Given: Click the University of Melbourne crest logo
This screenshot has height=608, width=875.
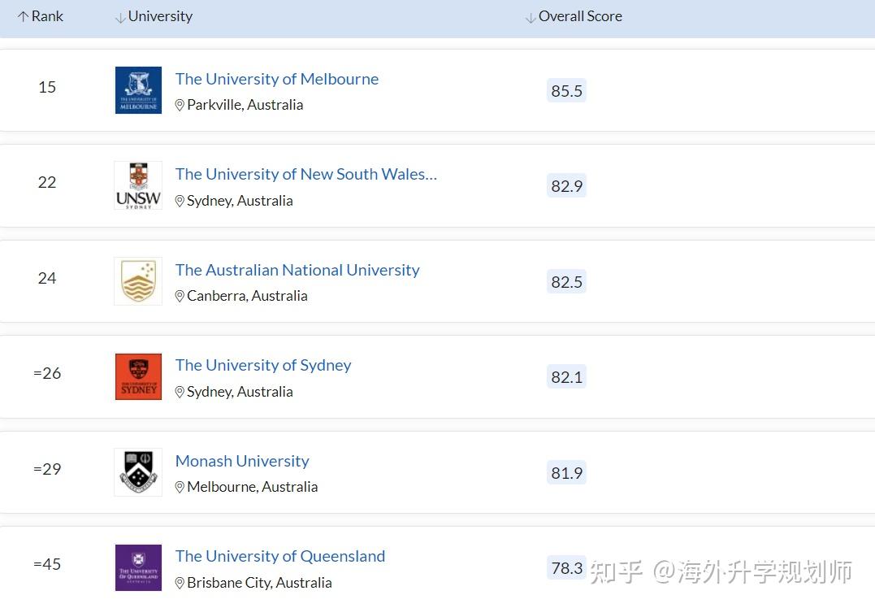Looking at the screenshot, I should coord(138,89).
